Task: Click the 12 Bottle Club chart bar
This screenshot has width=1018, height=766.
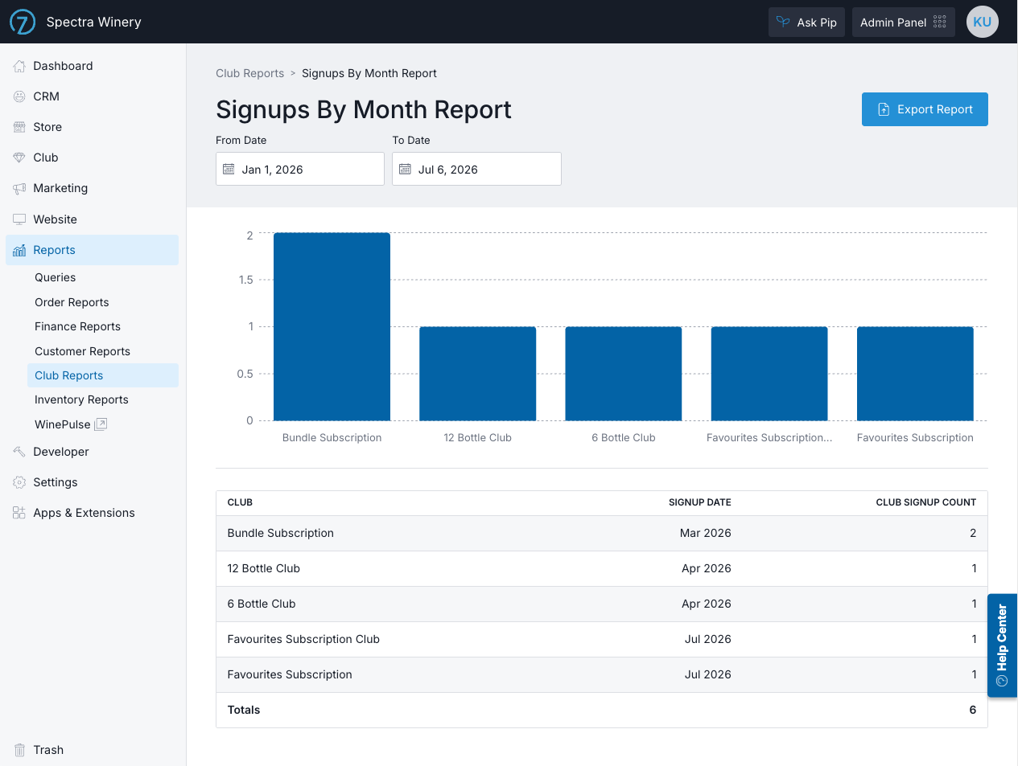Action: (478, 374)
